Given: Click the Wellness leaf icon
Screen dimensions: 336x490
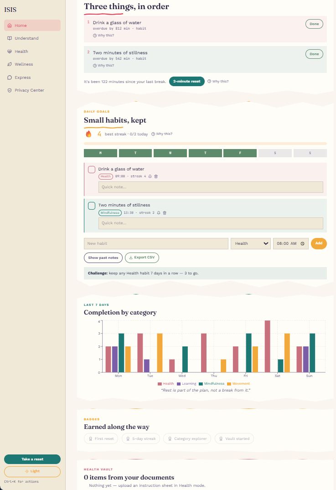Looking at the screenshot, I should pyautogui.click(x=10, y=64).
